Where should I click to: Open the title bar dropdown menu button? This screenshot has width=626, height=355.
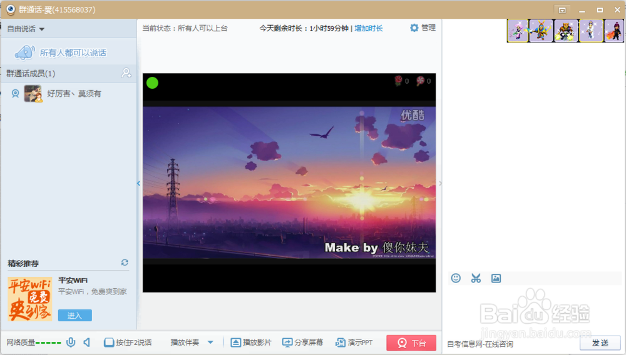click(x=562, y=10)
